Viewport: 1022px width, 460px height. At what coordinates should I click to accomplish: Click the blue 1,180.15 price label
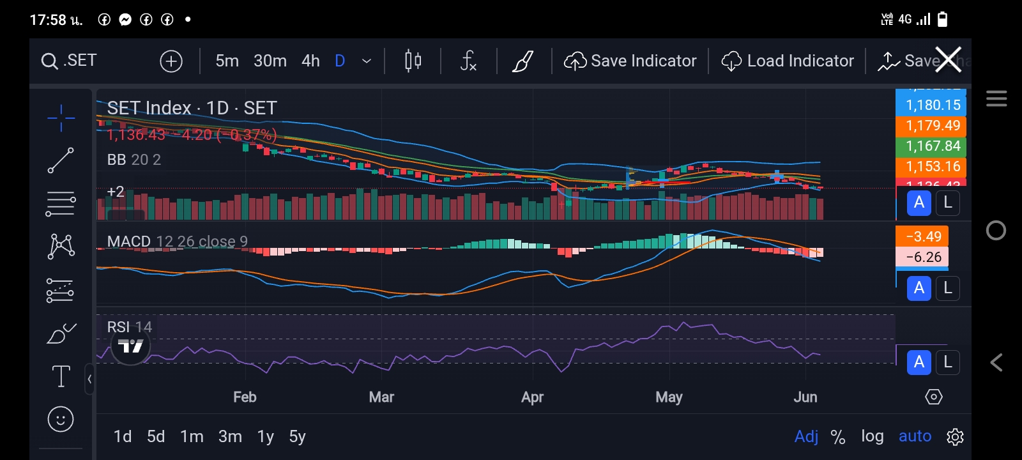click(932, 105)
